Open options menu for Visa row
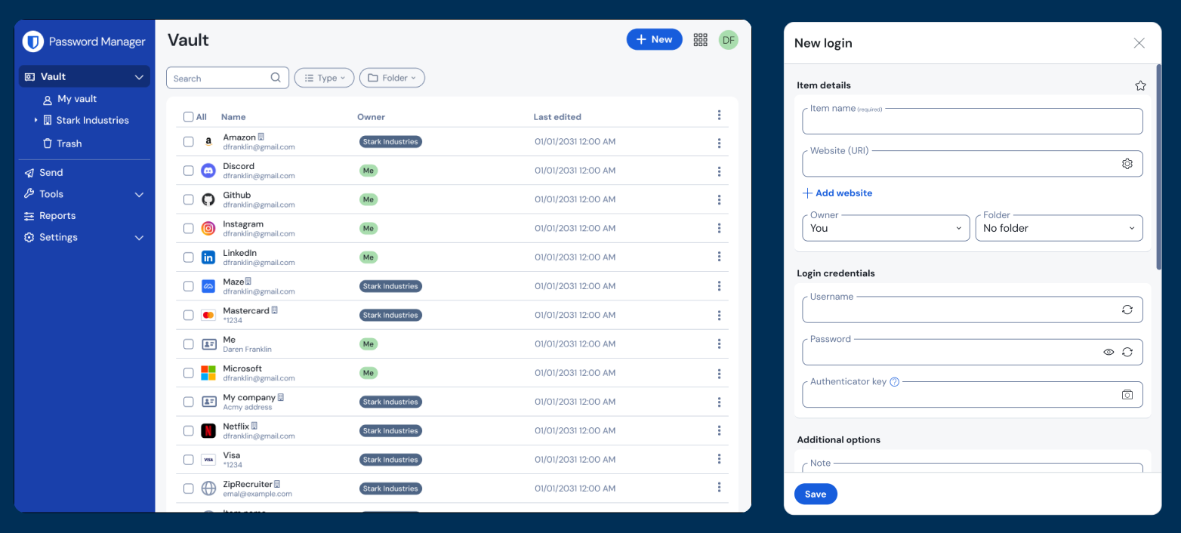The width and height of the screenshot is (1181, 533). (x=719, y=460)
